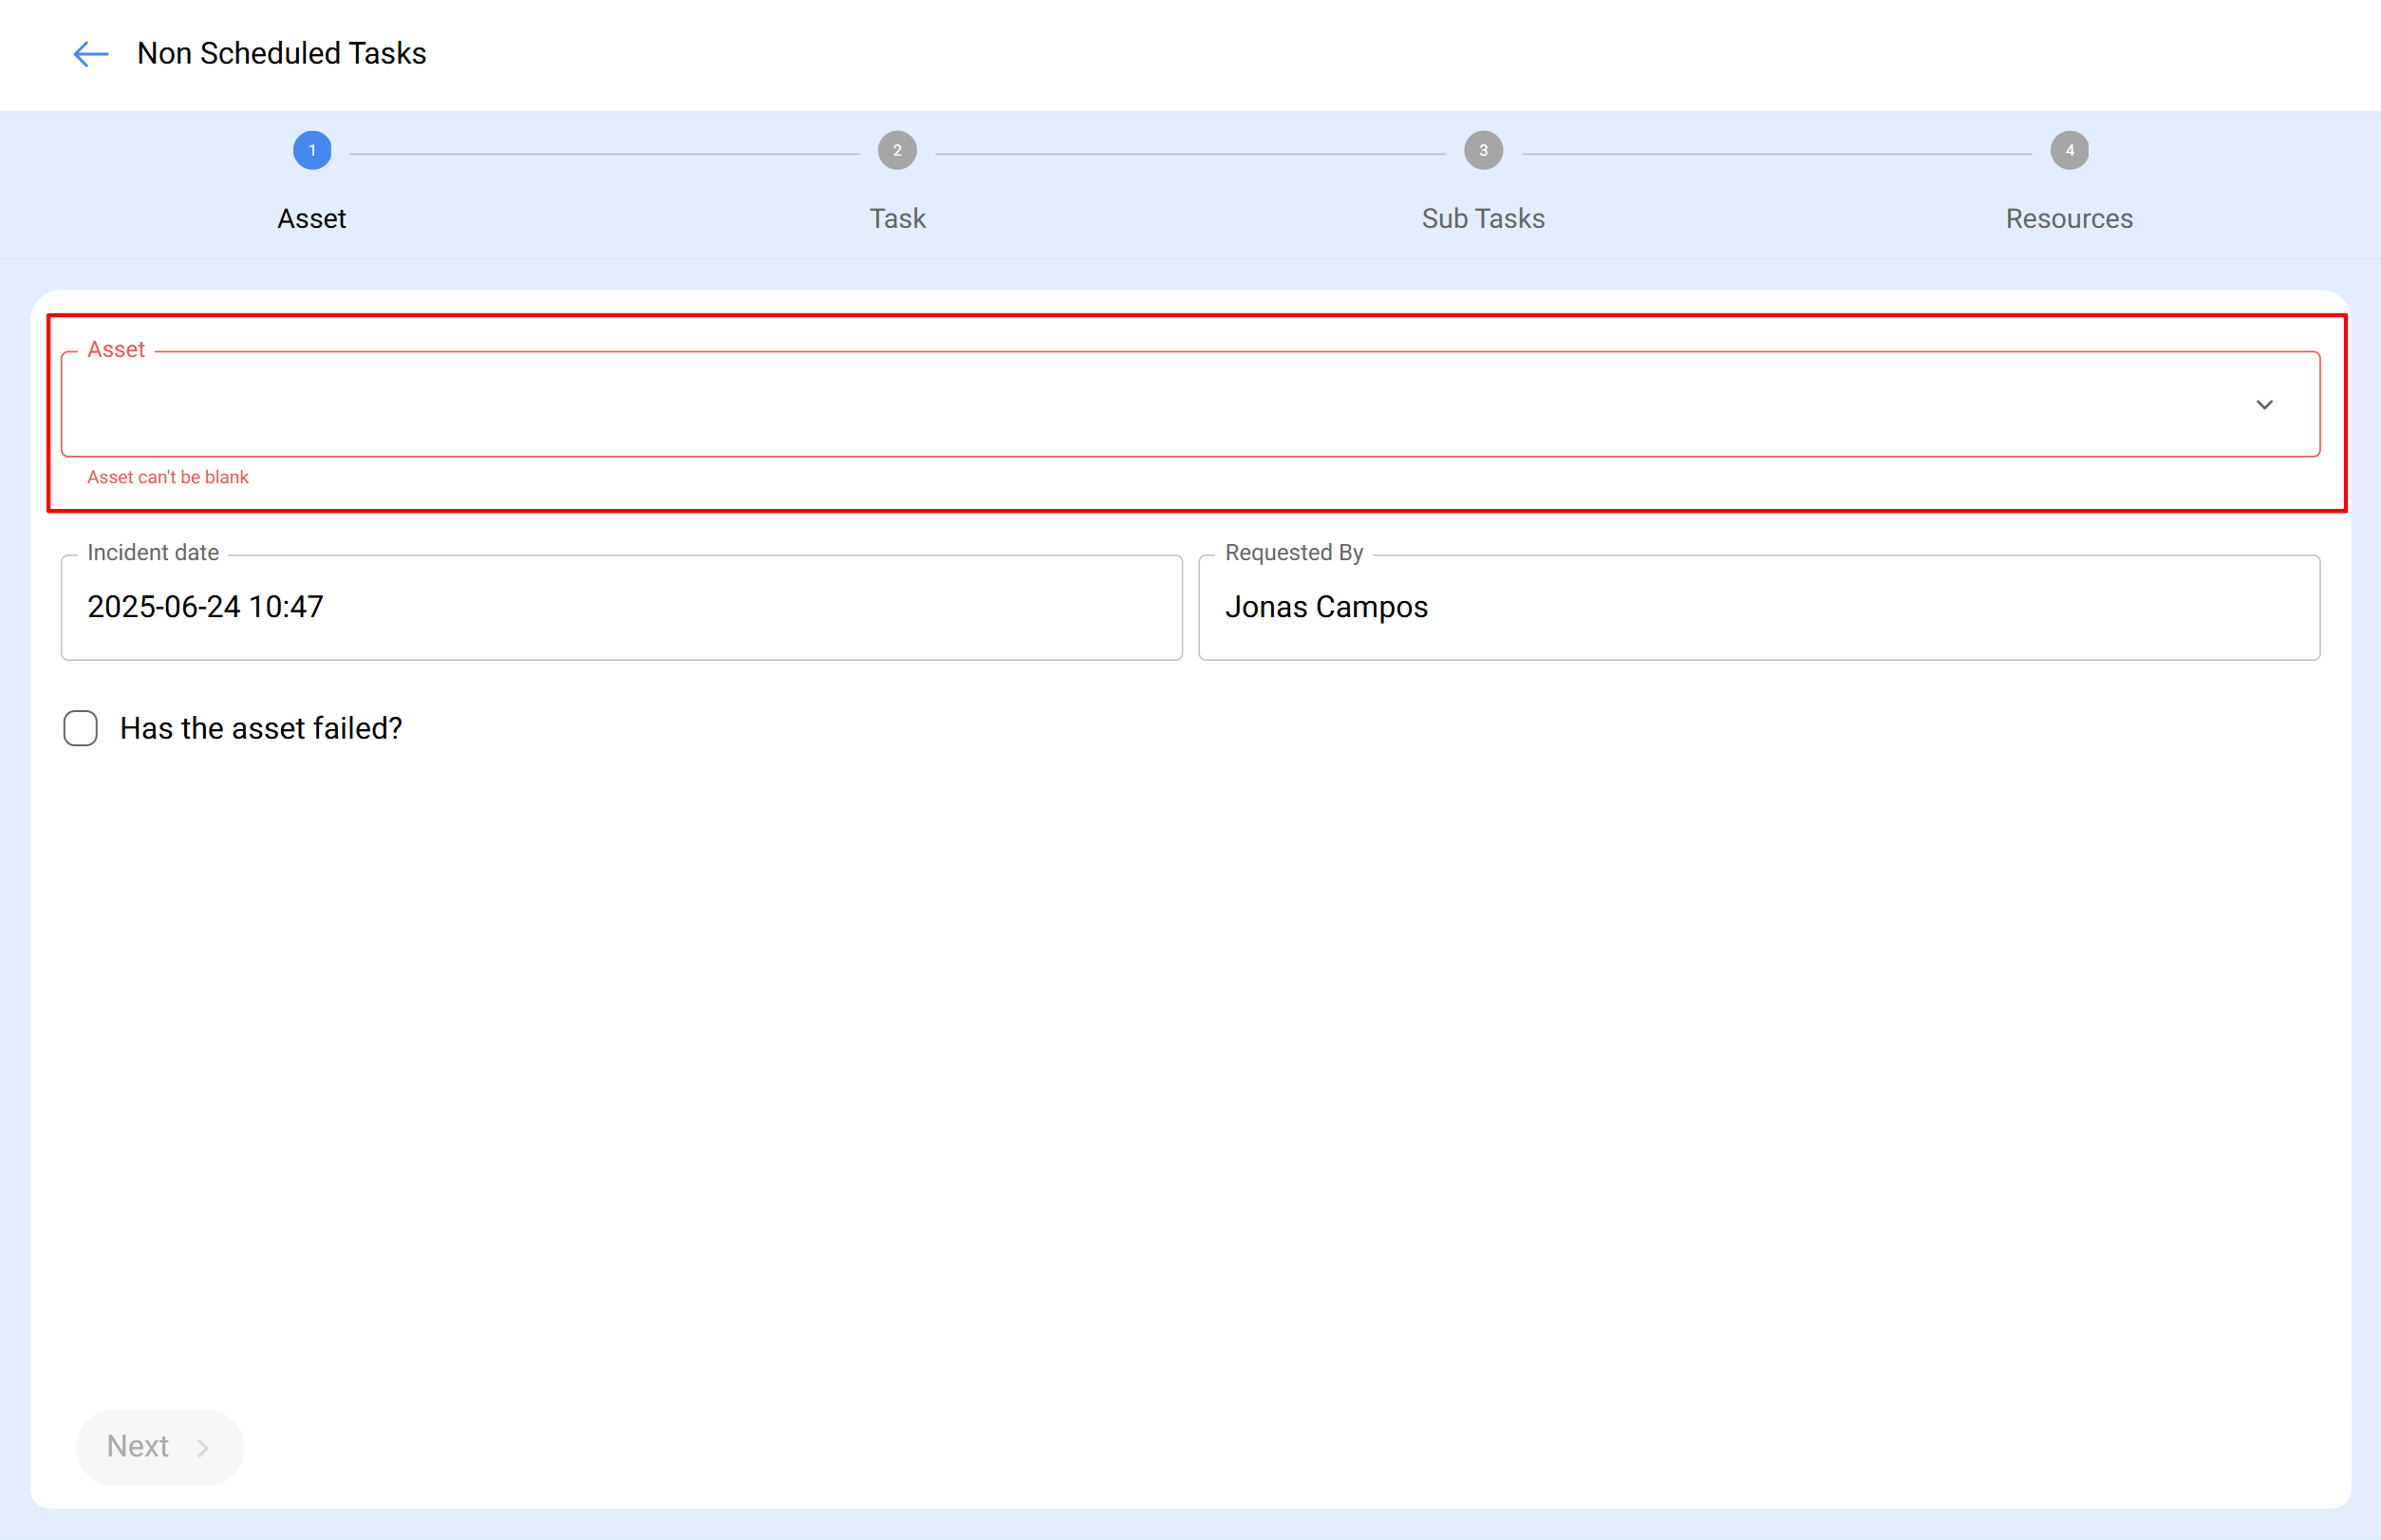
Task: Select the Resources step label
Action: 2068,218
